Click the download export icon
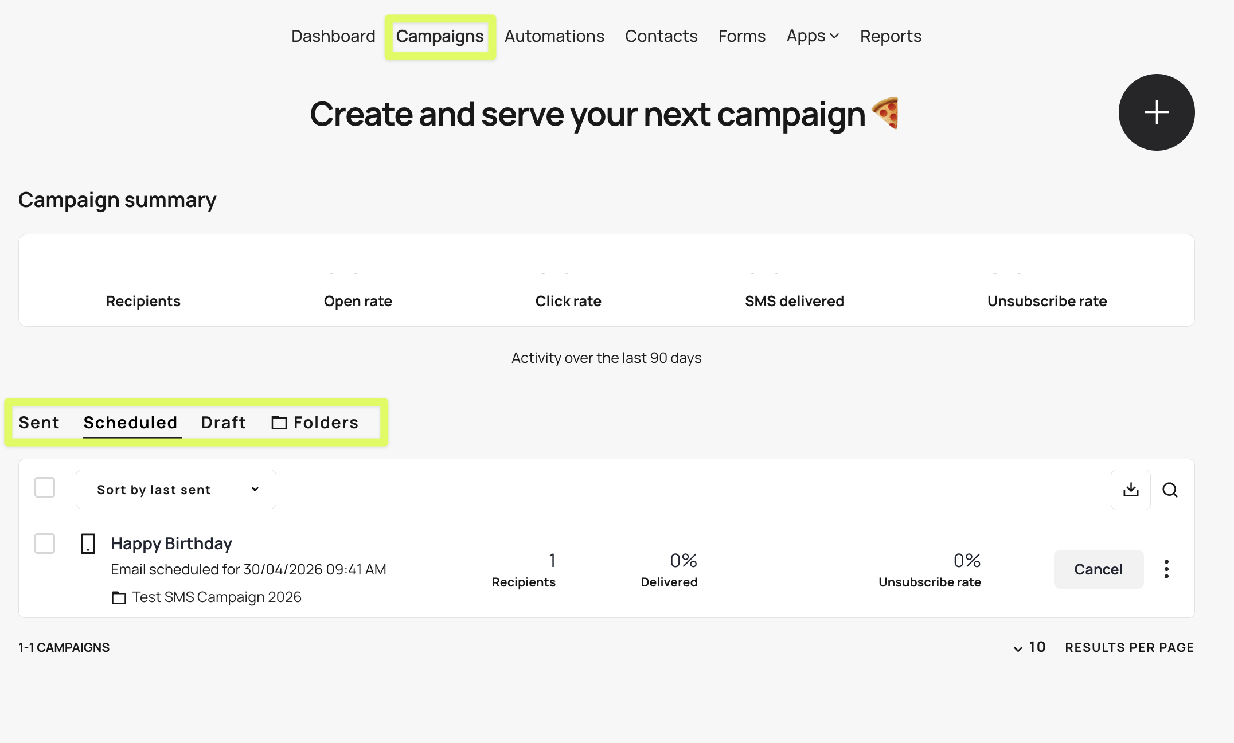The height and width of the screenshot is (743, 1234). click(1130, 490)
